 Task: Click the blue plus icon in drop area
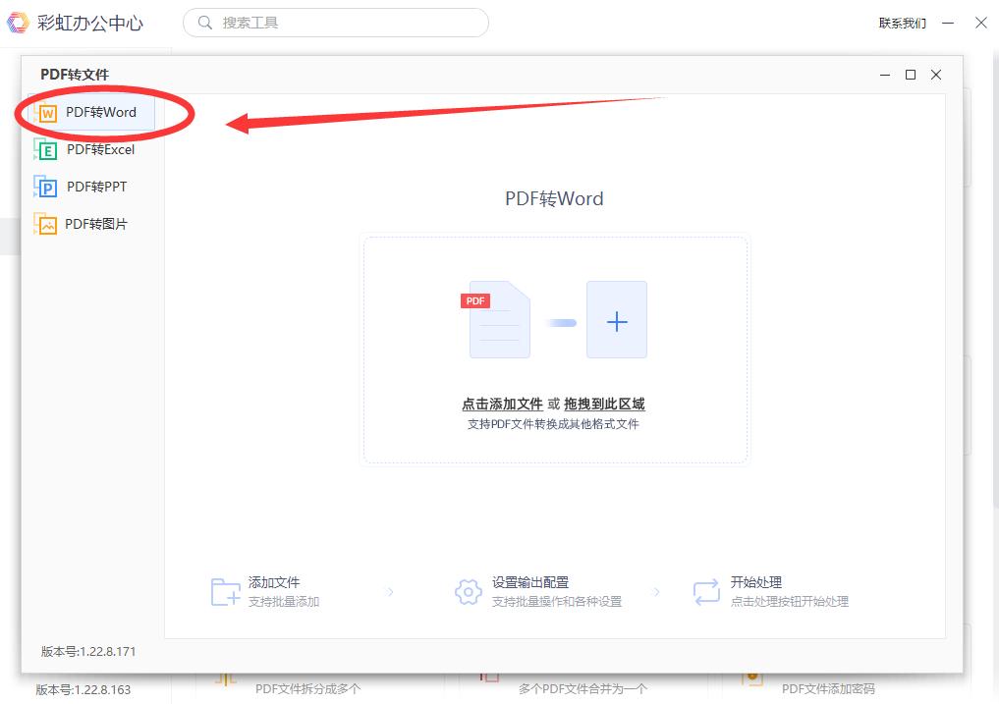coord(617,321)
